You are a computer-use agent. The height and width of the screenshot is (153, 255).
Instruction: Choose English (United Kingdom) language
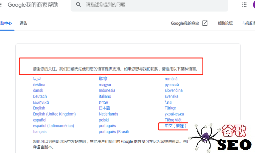[54, 114]
